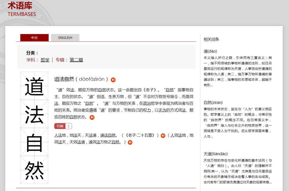289x191 pixels.
Task: Open related entry 自然(zìrán)
Action: coord(213,102)
